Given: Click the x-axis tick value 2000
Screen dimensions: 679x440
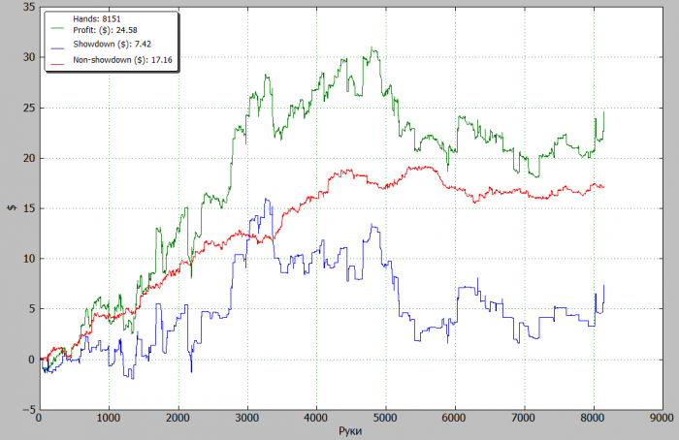Looking at the screenshot, I should (x=178, y=418).
